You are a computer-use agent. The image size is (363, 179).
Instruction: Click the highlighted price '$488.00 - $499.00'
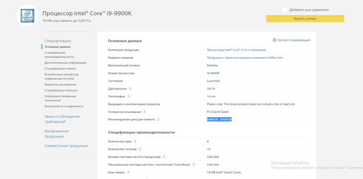click(219, 119)
